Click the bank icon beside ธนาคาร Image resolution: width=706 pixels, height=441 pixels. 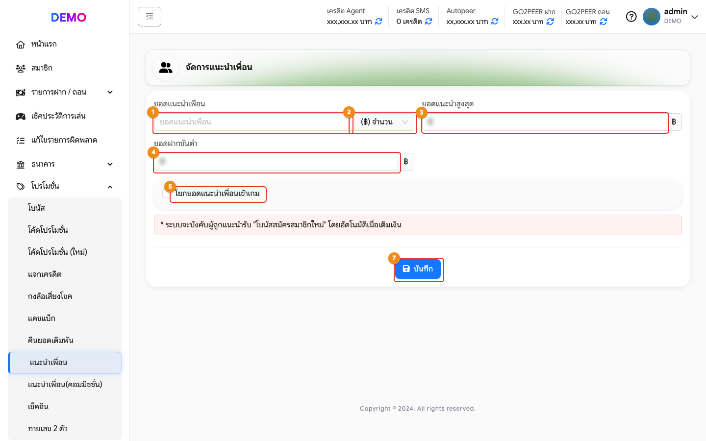coord(21,164)
